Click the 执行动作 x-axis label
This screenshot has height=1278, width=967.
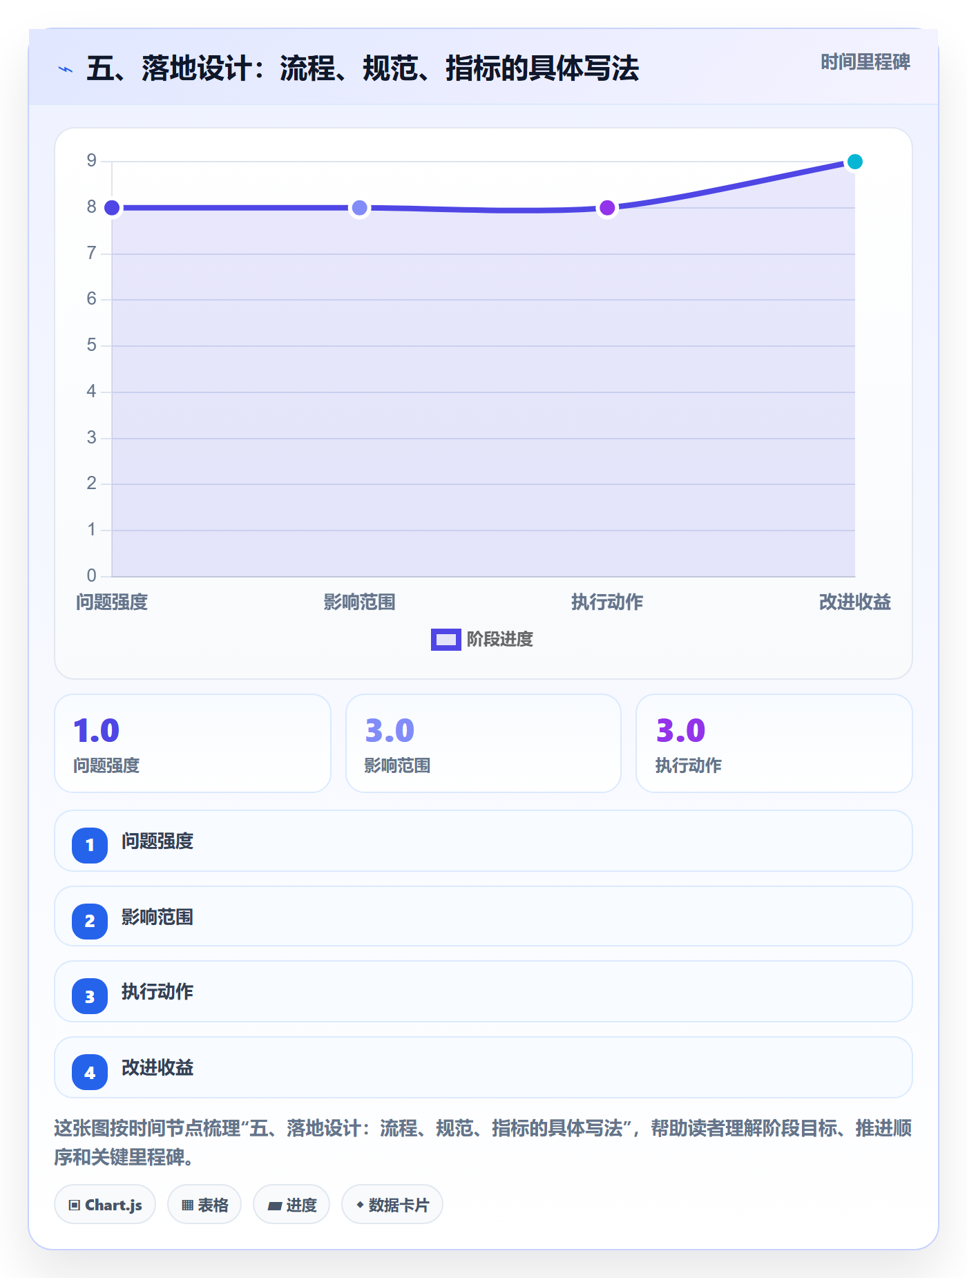(607, 602)
